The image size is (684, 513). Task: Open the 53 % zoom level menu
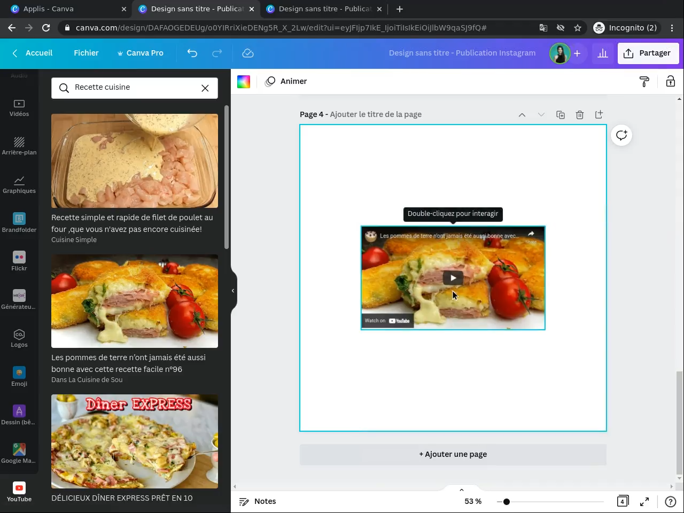[x=473, y=501]
